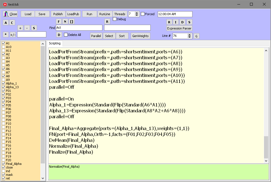The width and height of the screenshot is (271, 182).
Task: Click the Line # field showing 76
Action: [x=180, y=36]
